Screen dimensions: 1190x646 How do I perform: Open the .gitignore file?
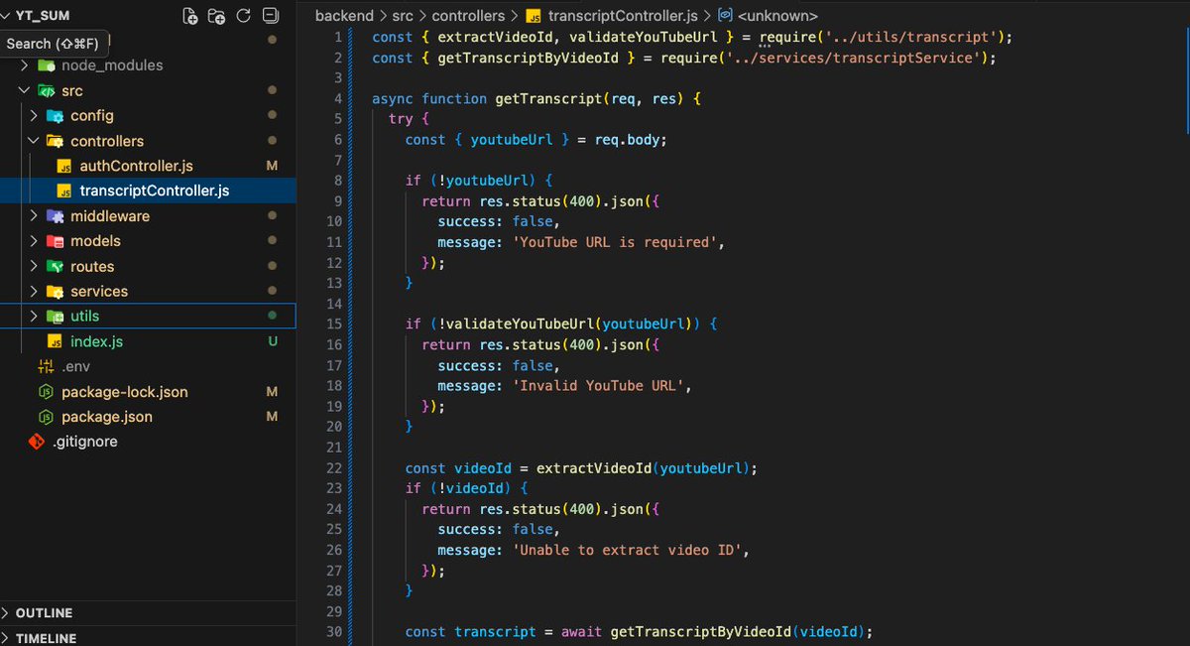pos(84,442)
